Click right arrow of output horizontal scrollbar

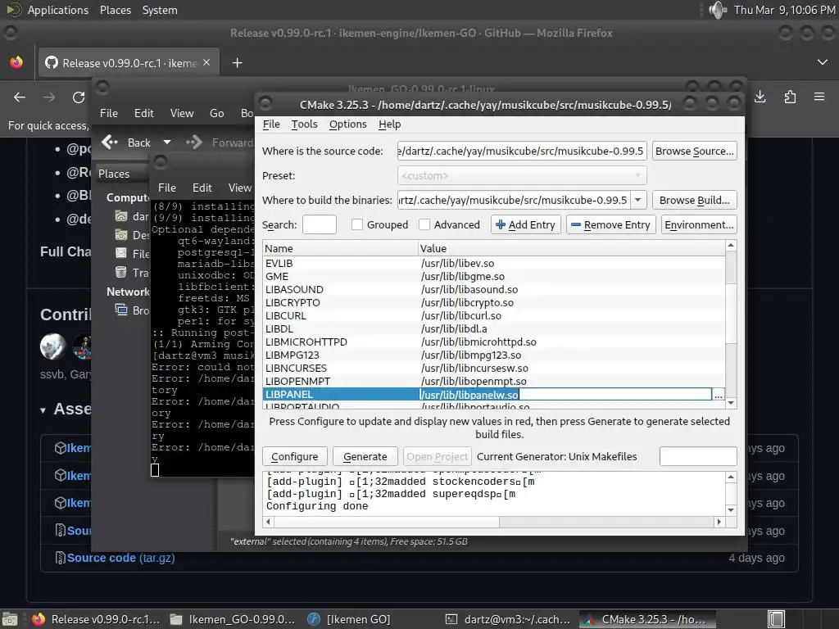point(719,522)
